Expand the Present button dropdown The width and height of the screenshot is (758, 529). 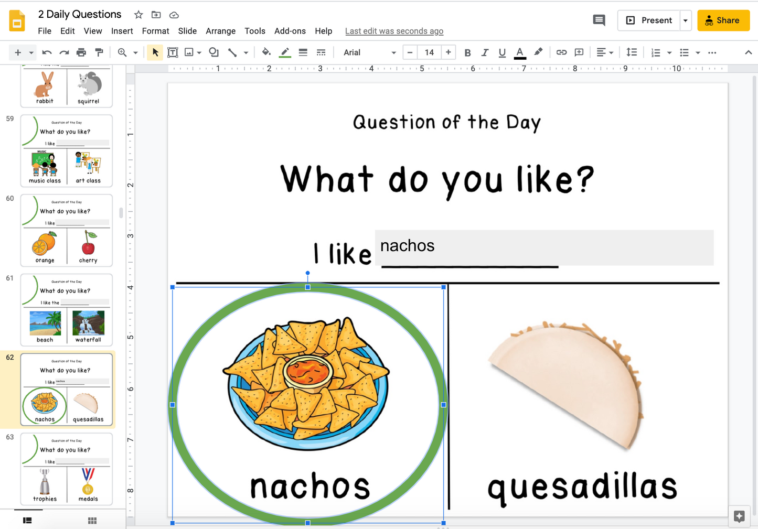686,20
